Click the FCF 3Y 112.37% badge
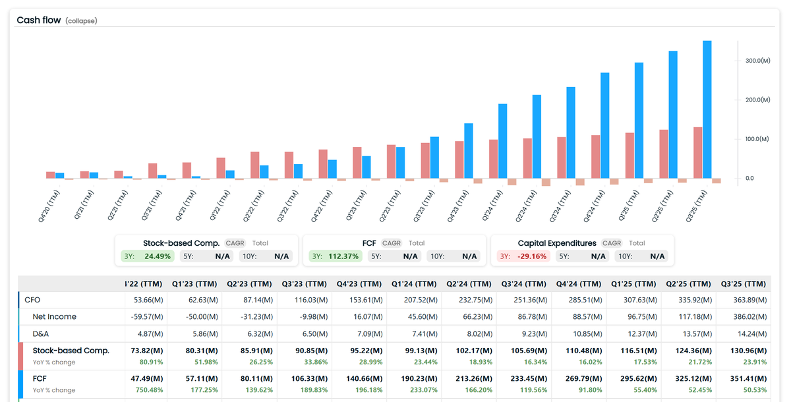Screen dimensions: 791x402 336,256
